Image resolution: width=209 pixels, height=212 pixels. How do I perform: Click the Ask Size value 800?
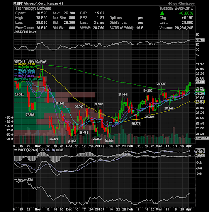tap(72, 18)
